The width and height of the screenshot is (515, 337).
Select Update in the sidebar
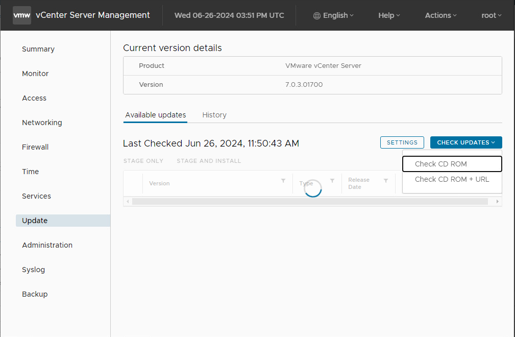pos(63,221)
